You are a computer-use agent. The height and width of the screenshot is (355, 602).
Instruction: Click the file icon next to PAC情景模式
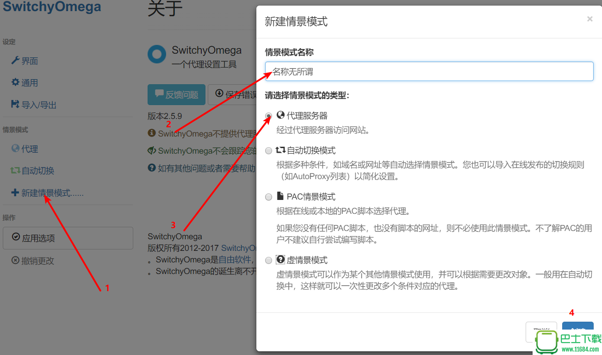pos(280,196)
